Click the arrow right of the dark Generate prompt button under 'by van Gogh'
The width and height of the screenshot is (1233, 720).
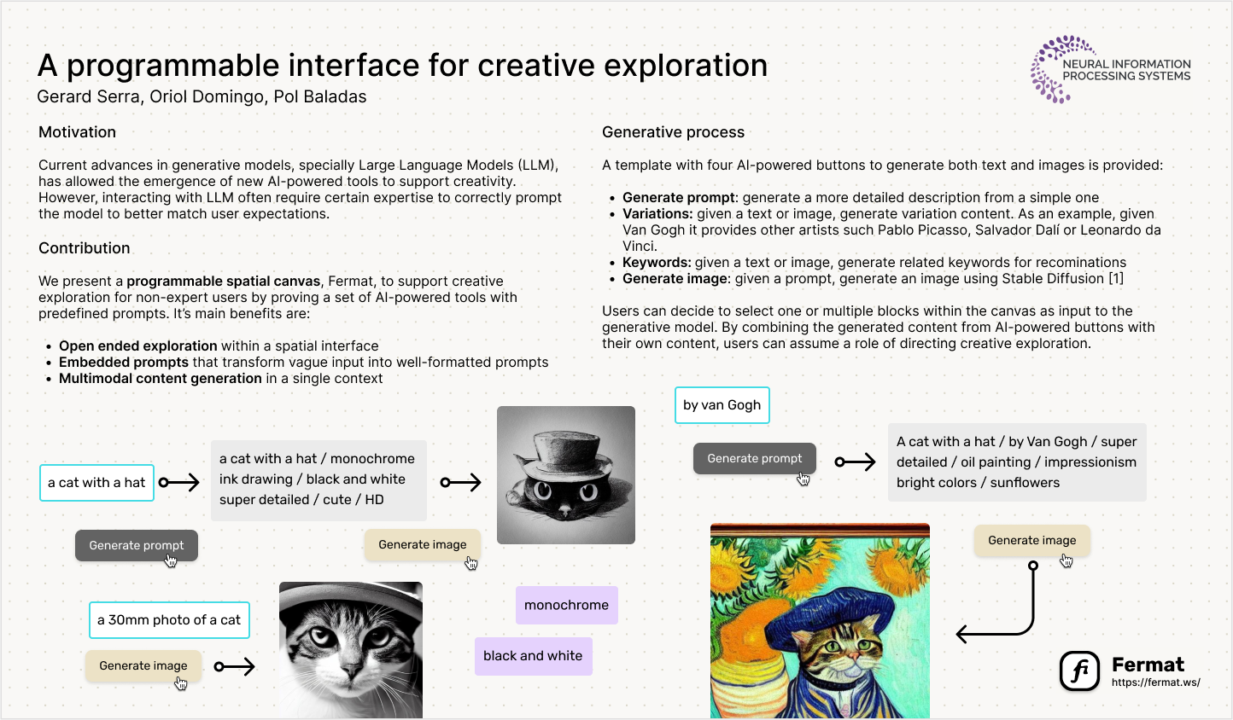click(856, 462)
